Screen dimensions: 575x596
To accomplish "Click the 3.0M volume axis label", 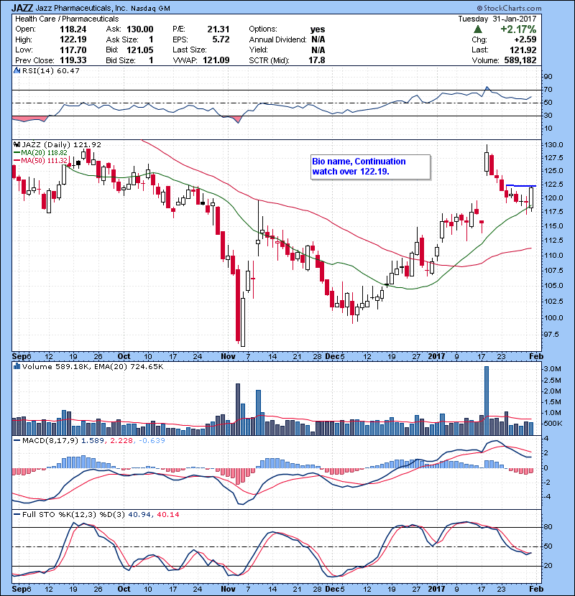I will click(553, 369).
